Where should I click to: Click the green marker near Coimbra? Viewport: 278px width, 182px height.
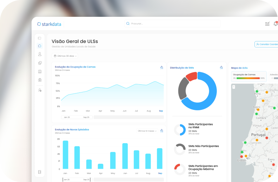(256, 114)
